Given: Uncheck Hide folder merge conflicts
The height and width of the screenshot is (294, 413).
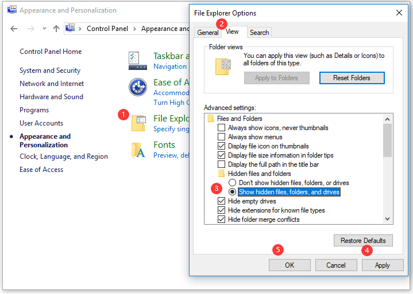Looking at the screenshot, I should point(221,219).
